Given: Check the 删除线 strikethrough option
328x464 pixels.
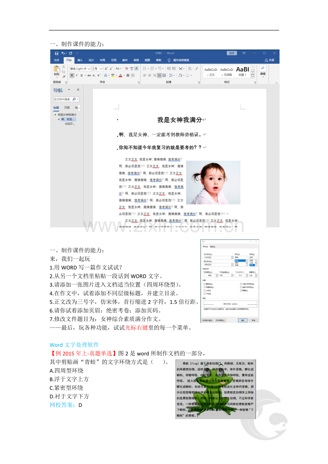Looking at the screenshot, I should (x=205, y=284).
